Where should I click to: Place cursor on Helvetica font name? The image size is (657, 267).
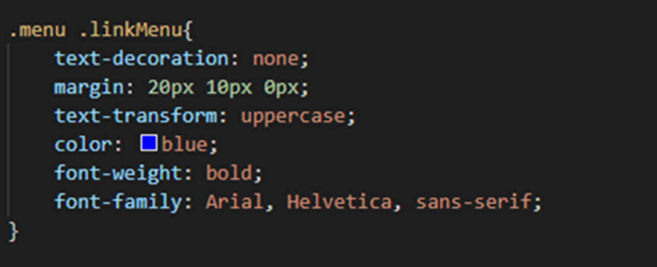(340, 201)
